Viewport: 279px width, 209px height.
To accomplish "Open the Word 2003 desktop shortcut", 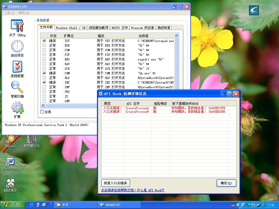I will [10, 161].
